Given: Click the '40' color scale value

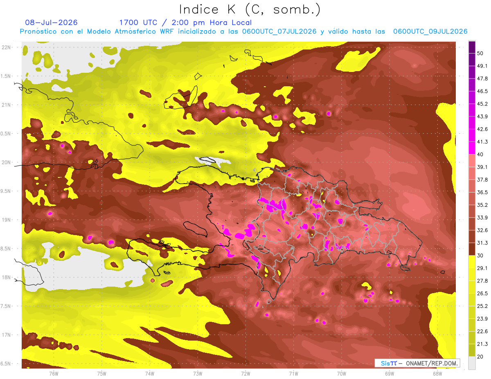Looking at the screenshot, I should tap(480, 155).
